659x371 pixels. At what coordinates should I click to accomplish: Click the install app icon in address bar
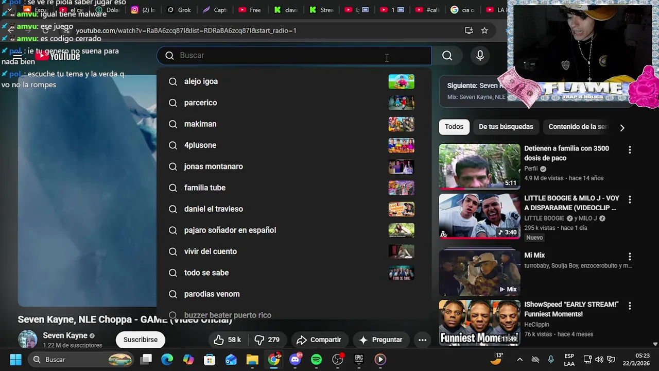[469, 30]
